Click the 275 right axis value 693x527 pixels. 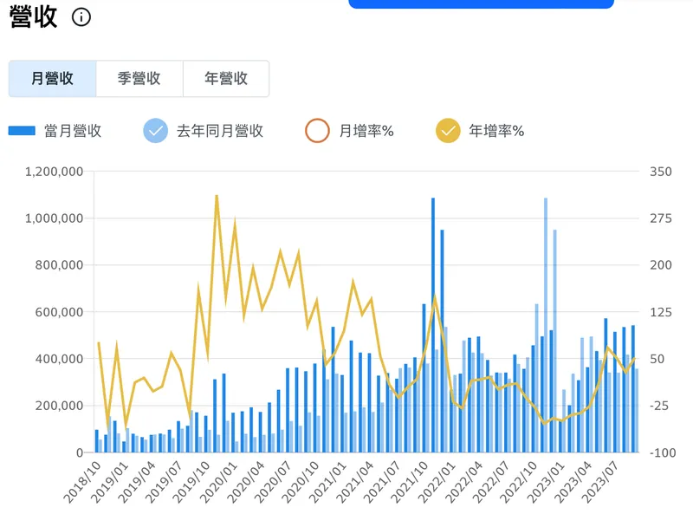661,218
